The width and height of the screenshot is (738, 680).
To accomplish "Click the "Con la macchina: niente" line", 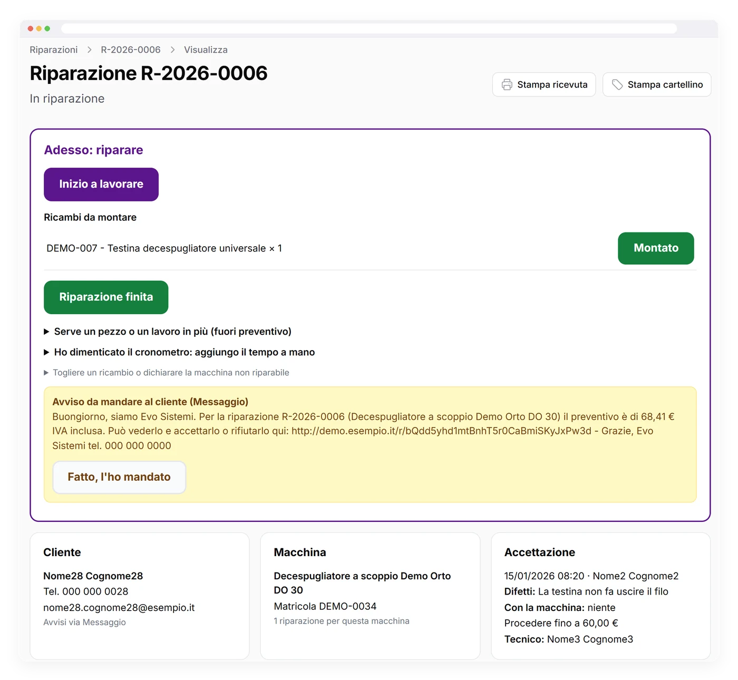I will pos(560,608).
